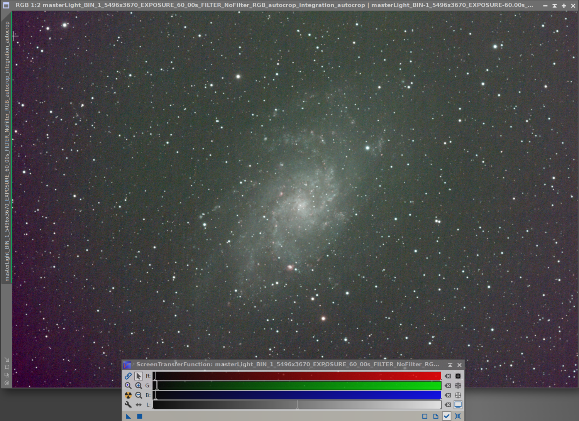Minimize the masterLight image window

click(x=545, y=5)
